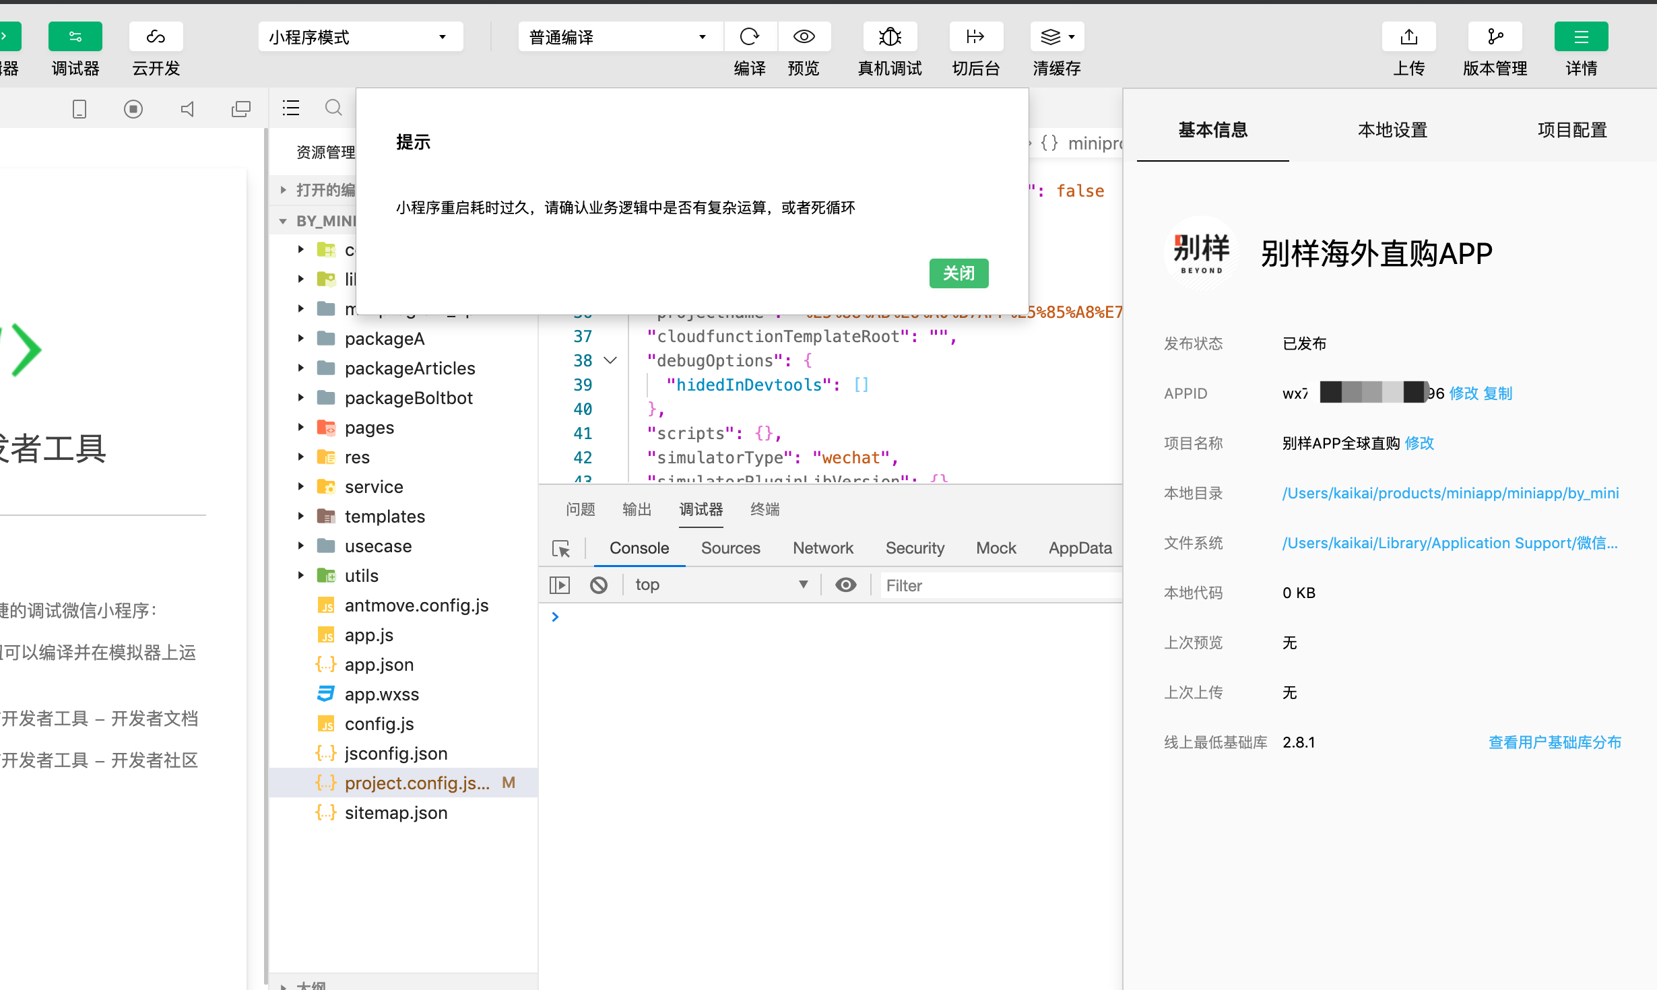Click the clear console icon
This screenshot has height=990, width=1657.
(x=598, y=585)
